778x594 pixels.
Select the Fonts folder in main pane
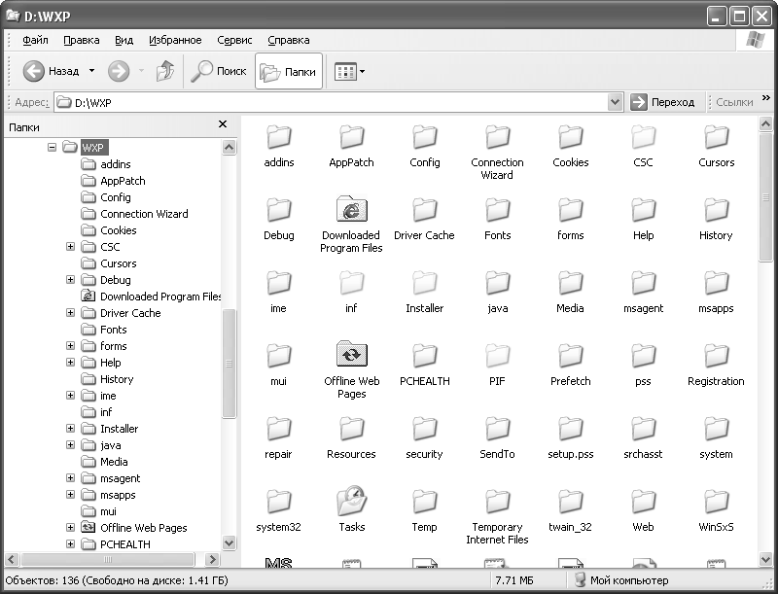(497, 210)
